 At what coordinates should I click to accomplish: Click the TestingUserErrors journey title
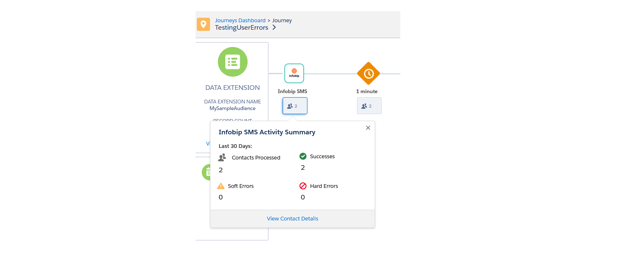[241, 28]
